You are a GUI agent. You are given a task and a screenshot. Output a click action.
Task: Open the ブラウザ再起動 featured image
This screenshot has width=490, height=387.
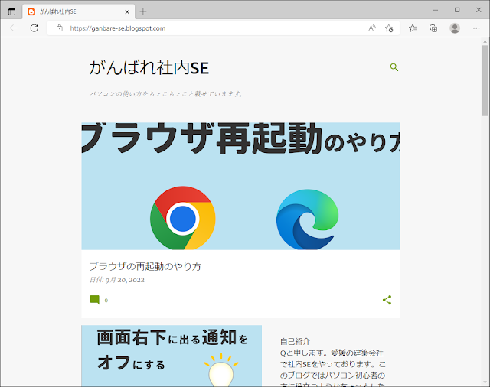click(240, 186)
